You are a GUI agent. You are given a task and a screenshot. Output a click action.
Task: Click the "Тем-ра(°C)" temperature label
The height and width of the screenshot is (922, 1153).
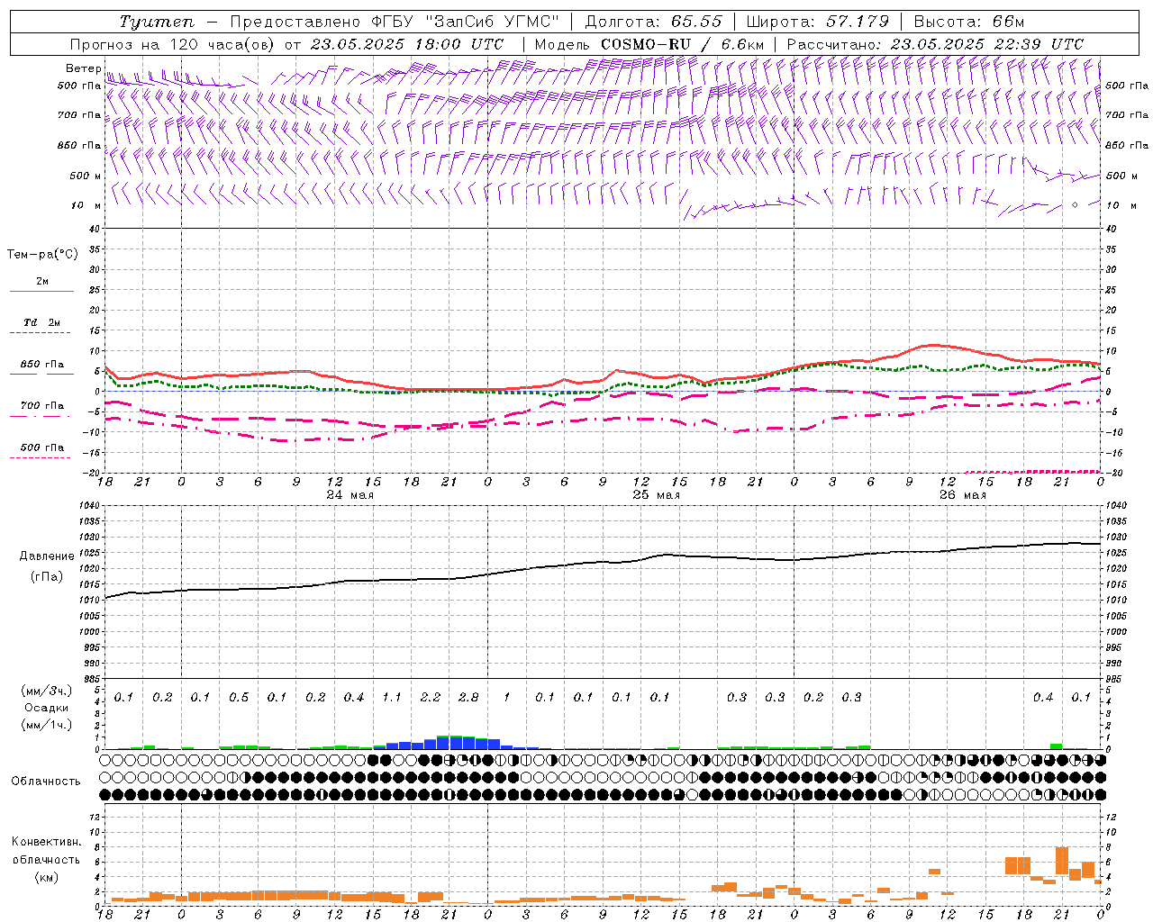42,255
